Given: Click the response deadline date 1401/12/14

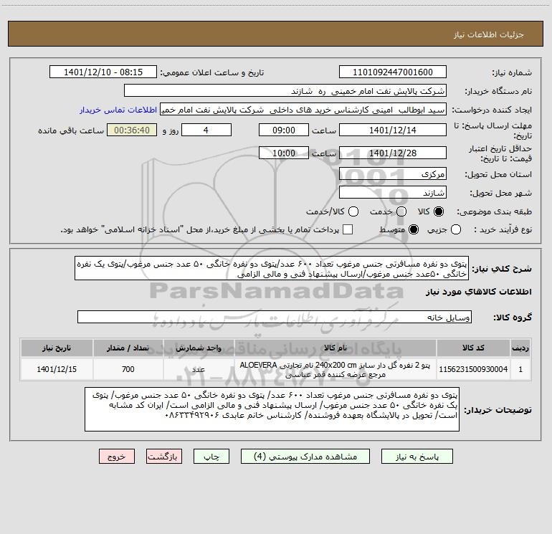Looking at the screenshot, I should click(393, 130).
